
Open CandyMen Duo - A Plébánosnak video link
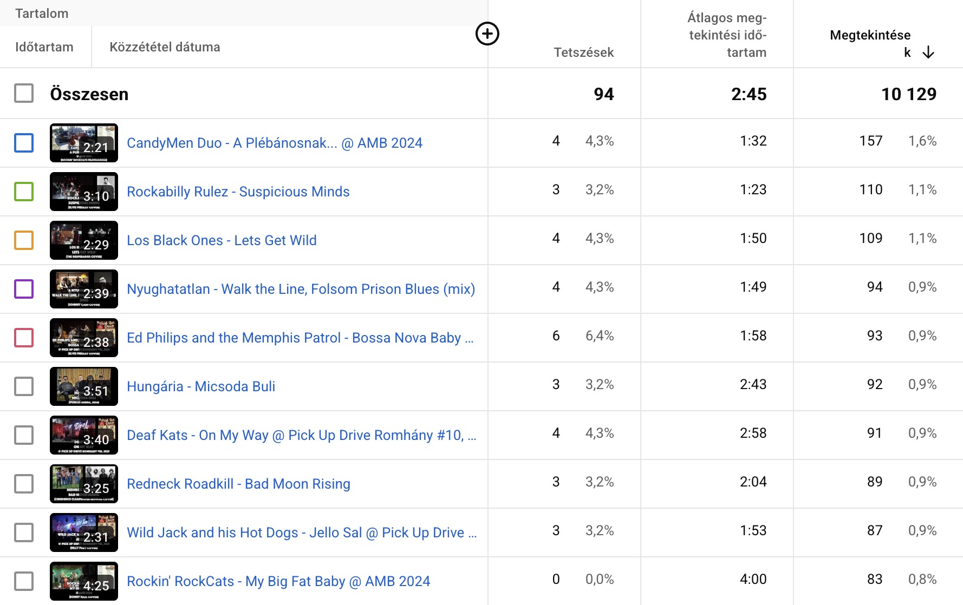tap(274, 143)
